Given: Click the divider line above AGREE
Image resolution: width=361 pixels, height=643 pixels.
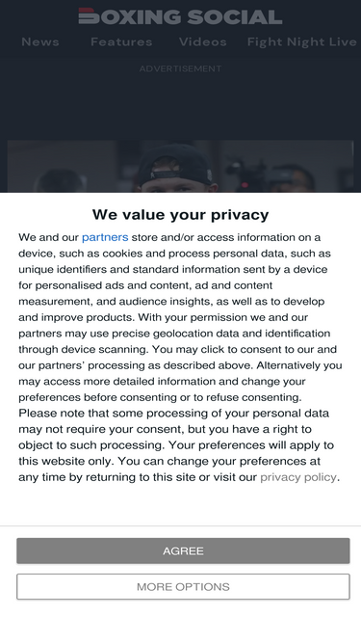Looking at the screenshot, I should click(180, 525).
